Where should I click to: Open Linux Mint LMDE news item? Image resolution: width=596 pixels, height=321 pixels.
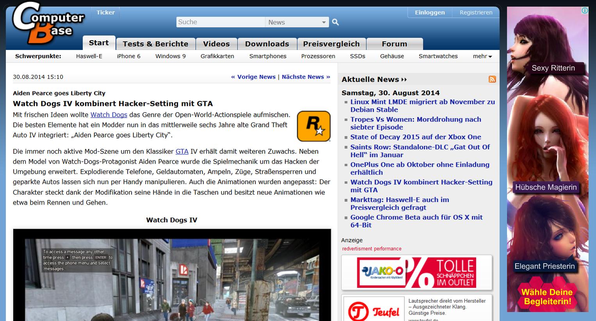point(423,106)
